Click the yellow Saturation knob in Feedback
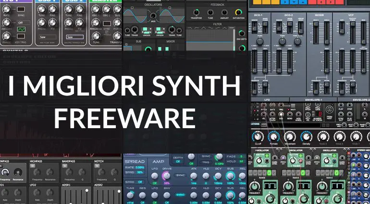 click(x=238, y=12)
